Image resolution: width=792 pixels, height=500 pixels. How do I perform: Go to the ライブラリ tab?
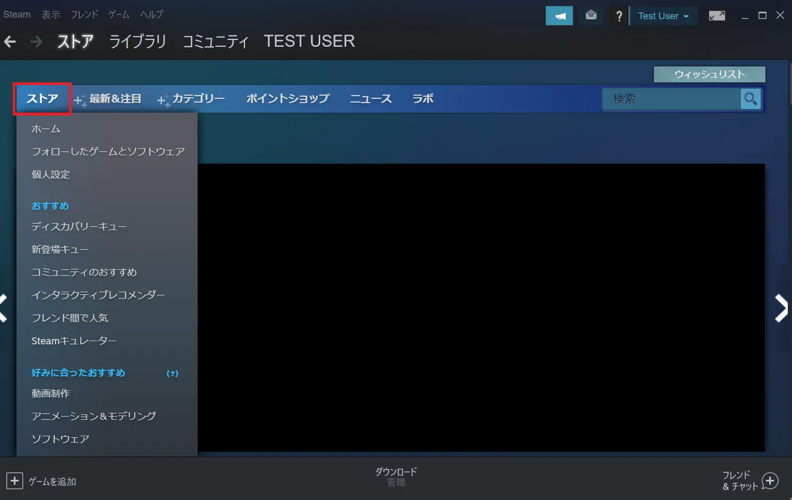138,41
